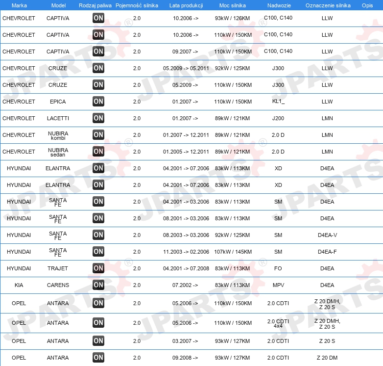Image resolution: width=383 pixels, height=366 pixels.
Task: Click the ON fuel icon for Cruze 92kW
Action: point(98,68)
